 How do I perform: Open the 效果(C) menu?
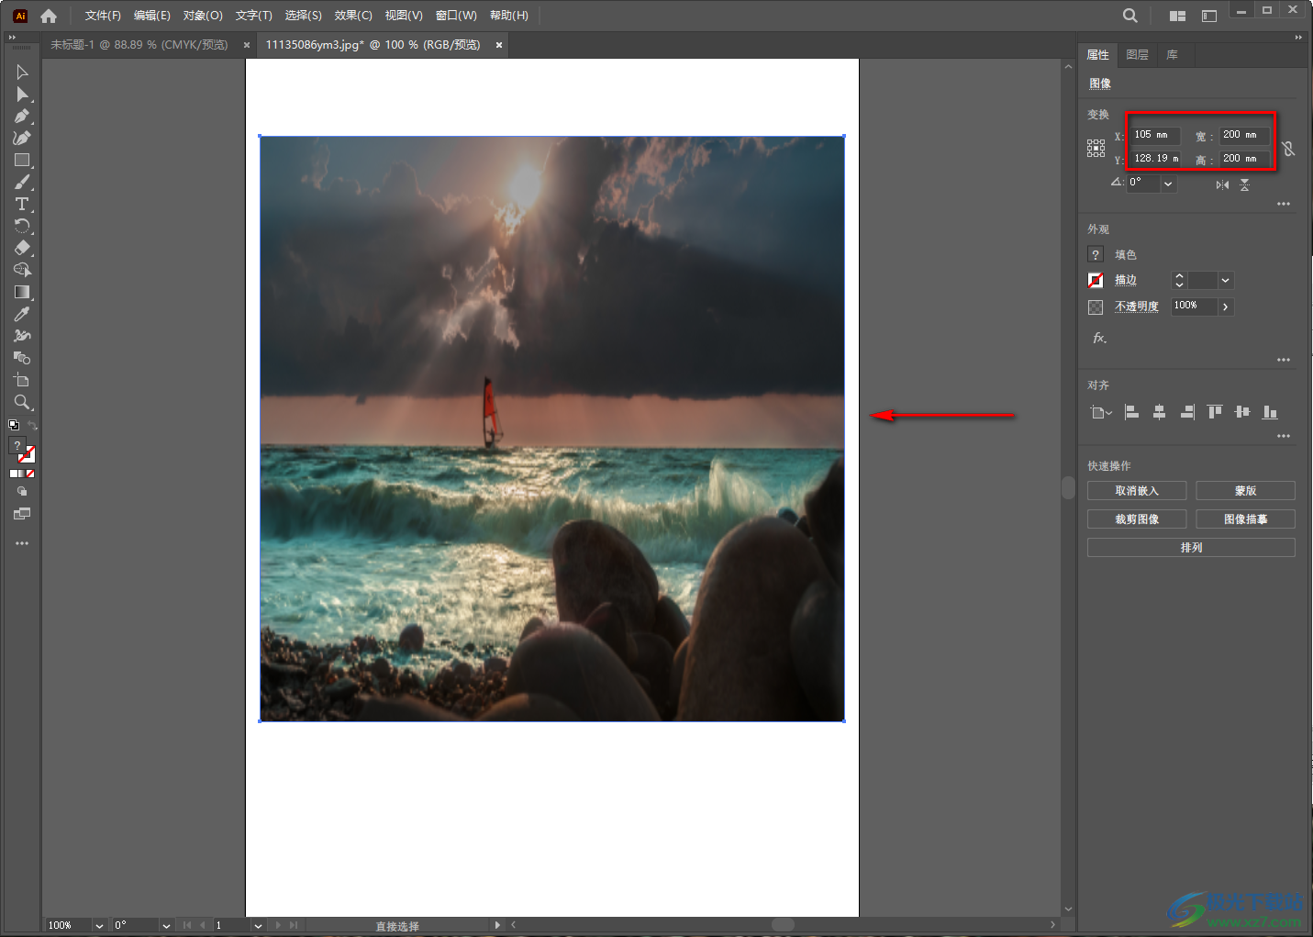click(353, 16)
